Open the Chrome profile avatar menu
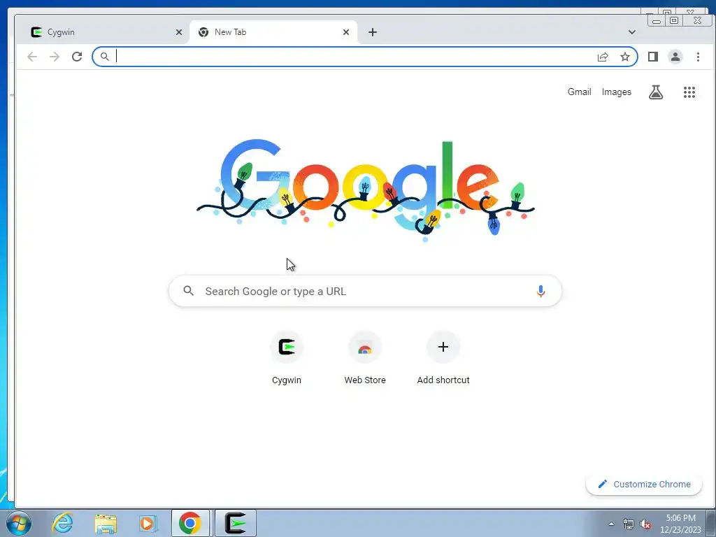 pyautogui.click(x=675, y=57)
